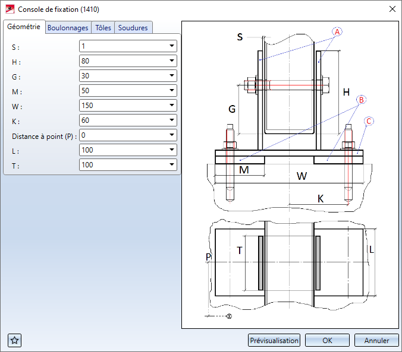Confirm with the OK button
Image resolution: width=402 pixels, height=352 pixels.
tap(327, 340)
